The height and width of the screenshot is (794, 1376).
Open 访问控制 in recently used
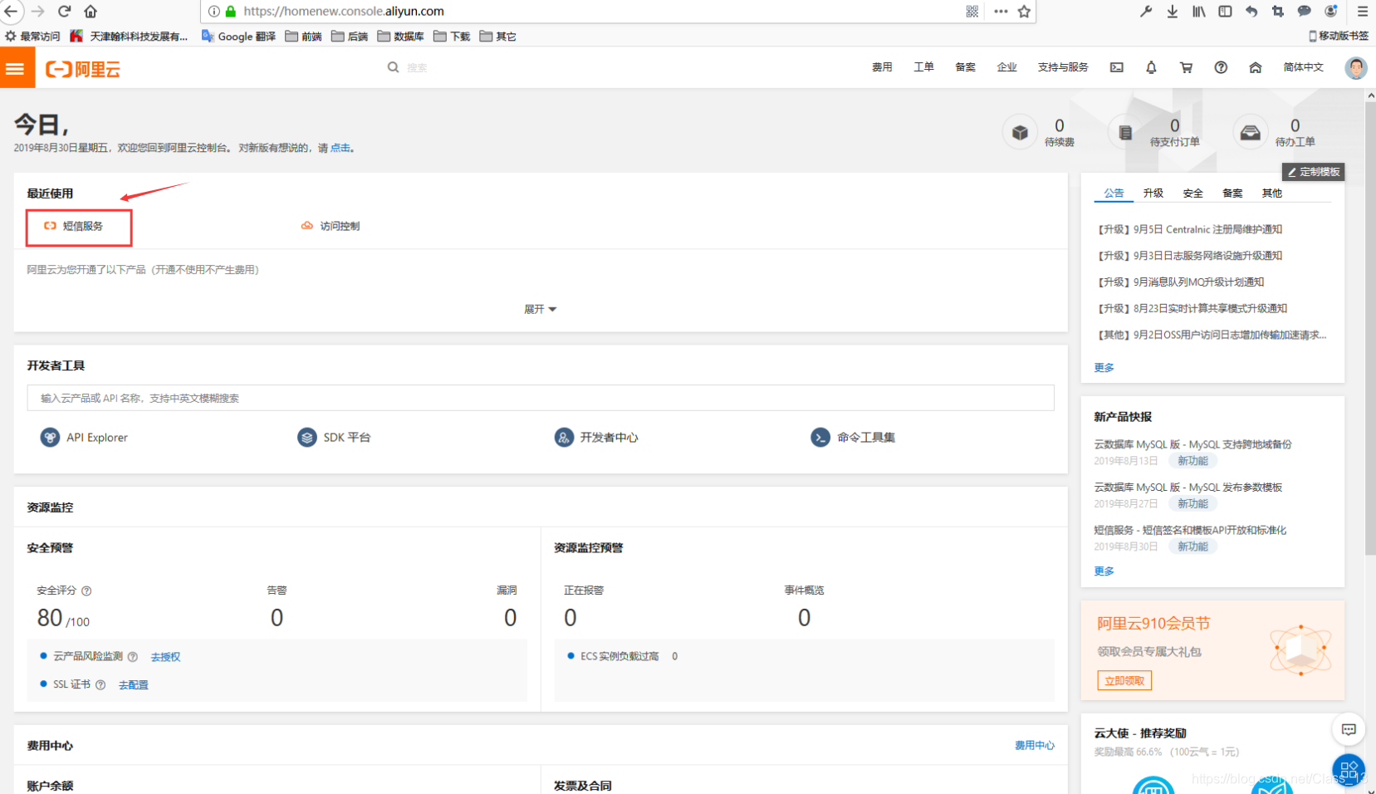[x=331, y=226]
